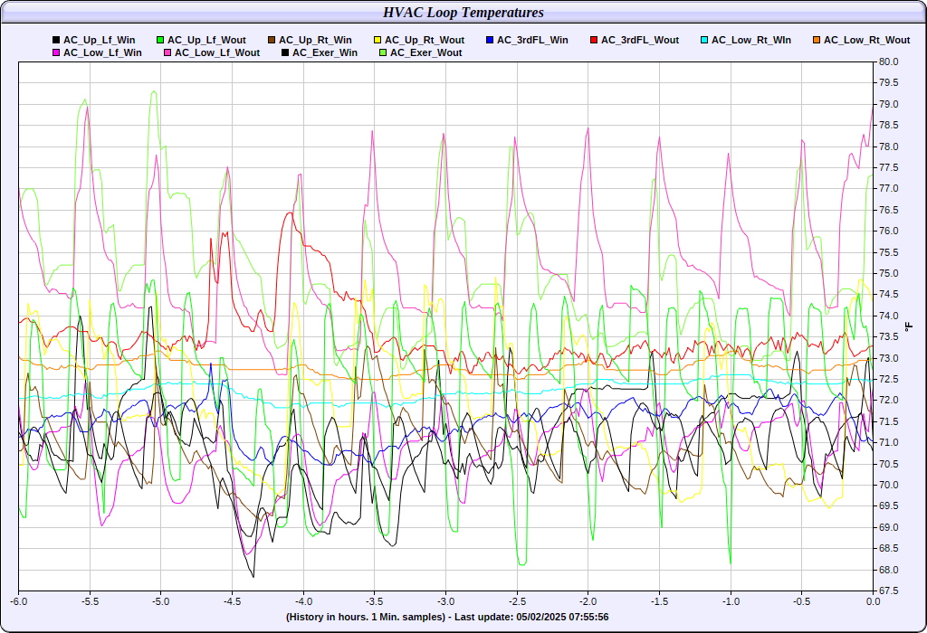The height and width of the screenshot is (633, 927).
Task: Click the 78.0 temperature tick label
Action: tap(889, 147)
